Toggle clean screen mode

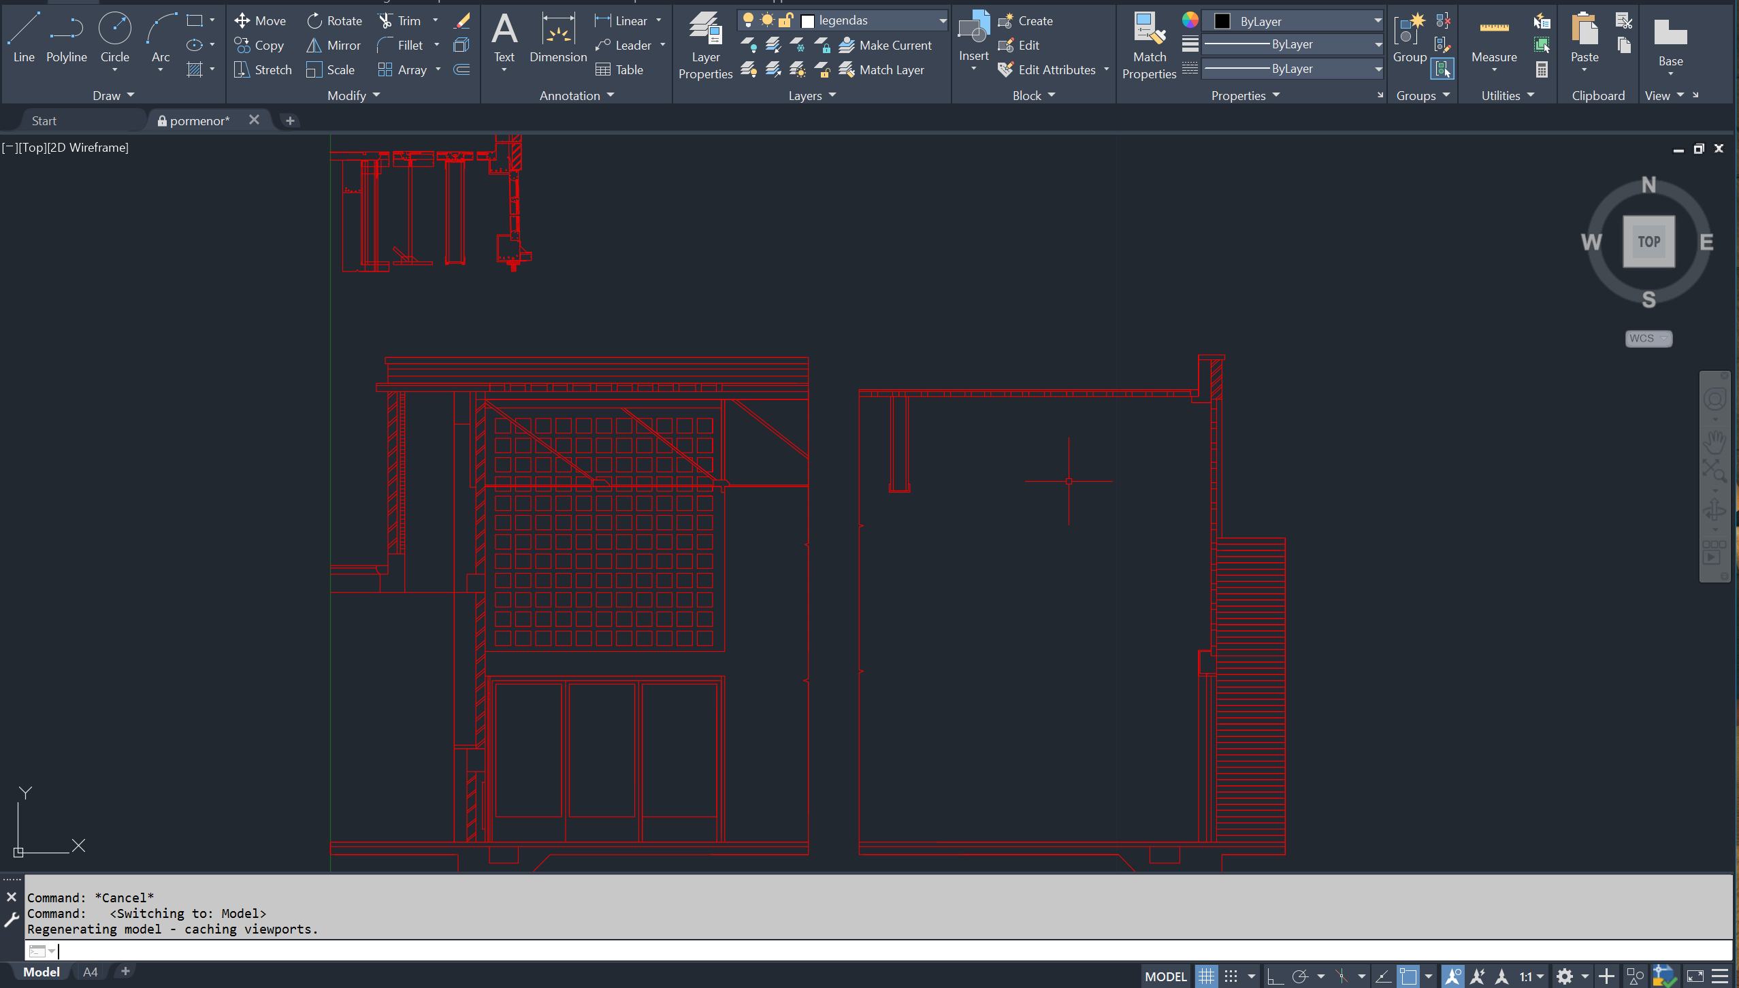(1695, 976)
